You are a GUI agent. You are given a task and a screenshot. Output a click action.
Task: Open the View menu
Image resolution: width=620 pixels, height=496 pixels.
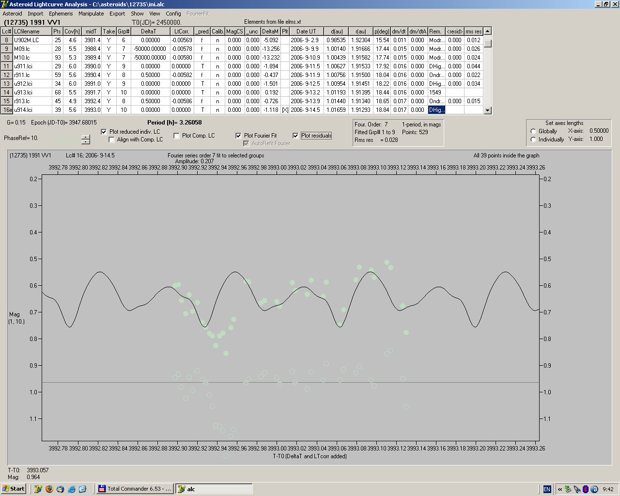pos(155,14)
